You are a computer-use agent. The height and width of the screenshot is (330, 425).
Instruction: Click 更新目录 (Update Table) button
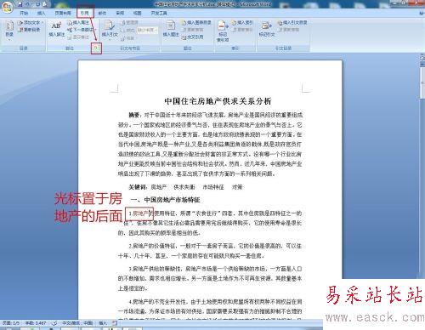[29, 30]
